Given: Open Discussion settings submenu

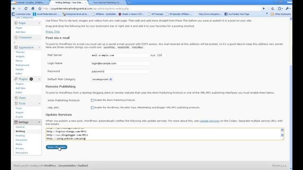Looking at the screenshot, I should point(21,140).
